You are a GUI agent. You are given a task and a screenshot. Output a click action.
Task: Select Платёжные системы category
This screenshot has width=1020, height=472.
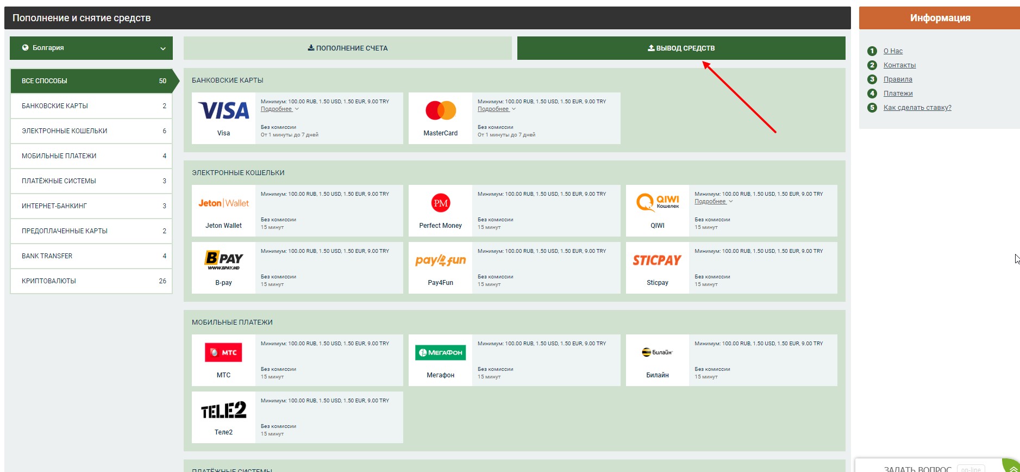91,181
